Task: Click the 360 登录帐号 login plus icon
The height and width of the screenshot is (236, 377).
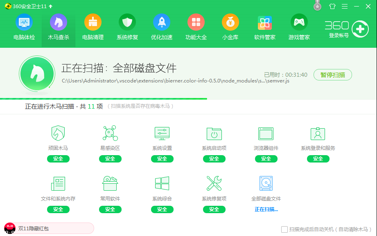Action: (360, 29)
